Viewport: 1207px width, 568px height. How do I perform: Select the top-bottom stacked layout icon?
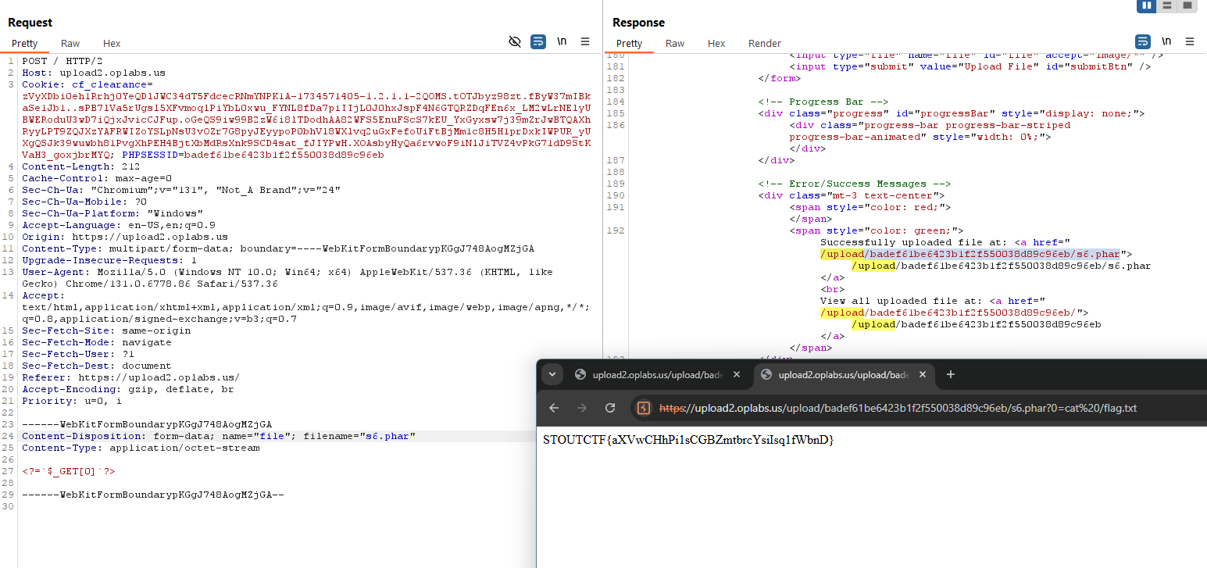(x=1167, y=5)
